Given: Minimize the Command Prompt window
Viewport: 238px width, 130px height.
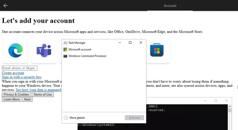Looking at the screenshot, I should pos(205,101).
